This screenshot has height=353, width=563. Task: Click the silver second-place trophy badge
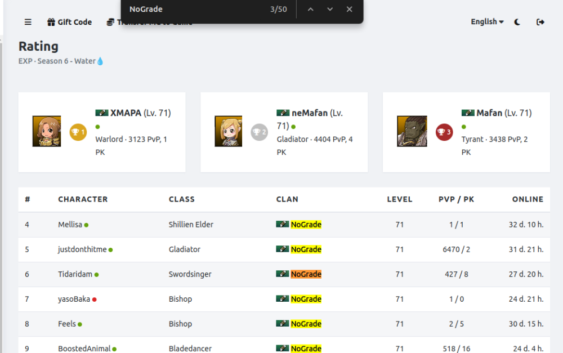[260, 132]
